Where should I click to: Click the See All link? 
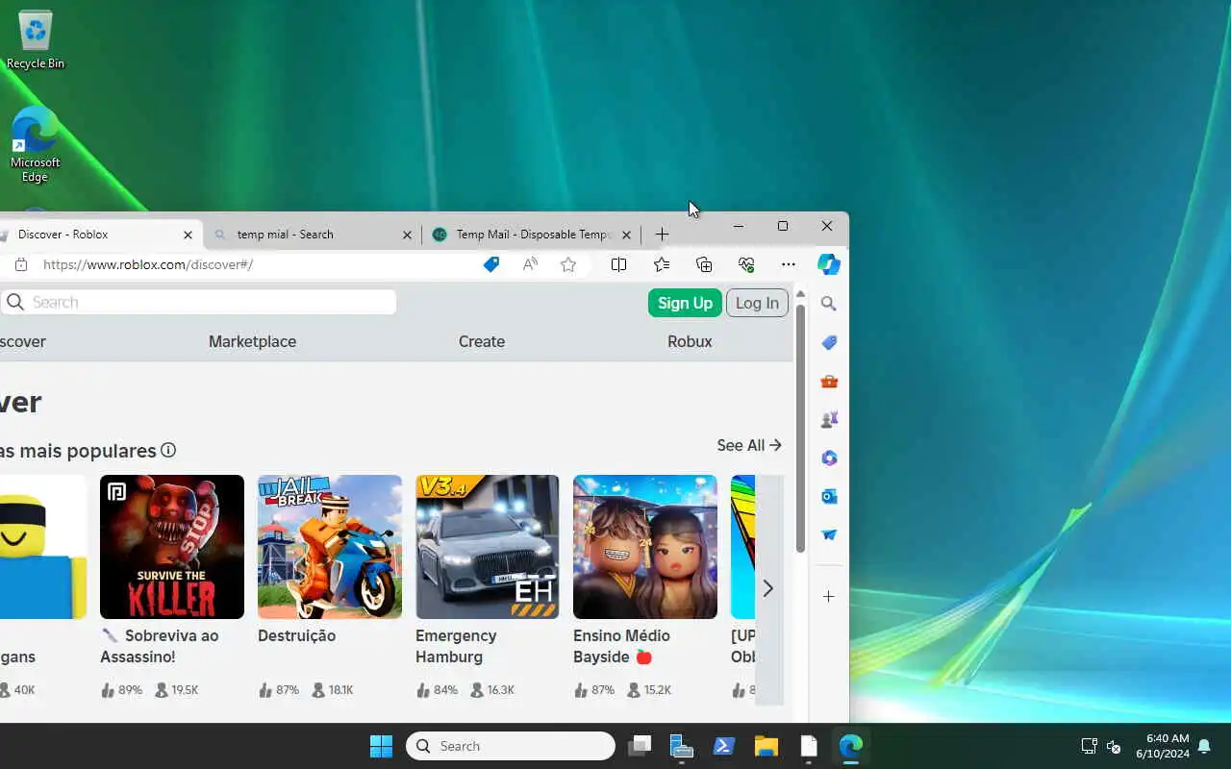(749, 445)
